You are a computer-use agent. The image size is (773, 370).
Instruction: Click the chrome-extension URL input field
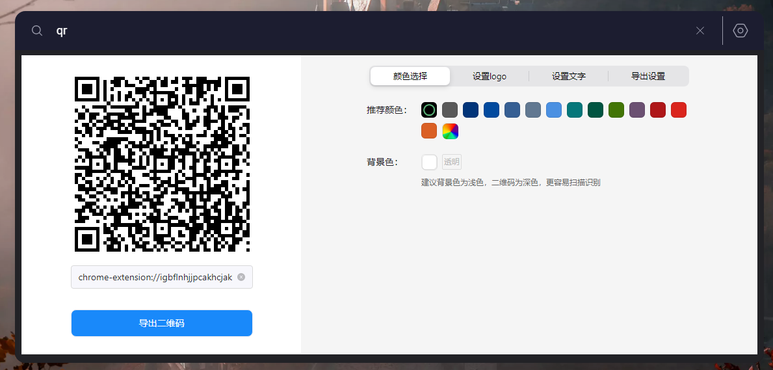[x=162, y=277]
